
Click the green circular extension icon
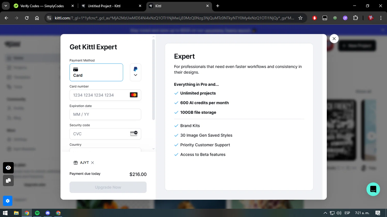click(335, 18)
